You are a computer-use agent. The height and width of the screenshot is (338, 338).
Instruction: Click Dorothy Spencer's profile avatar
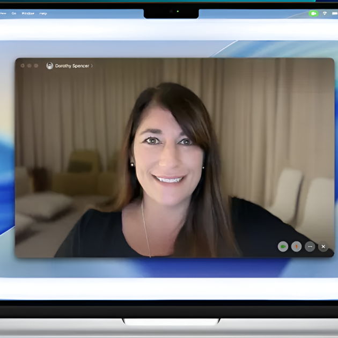tap(49, 65)
